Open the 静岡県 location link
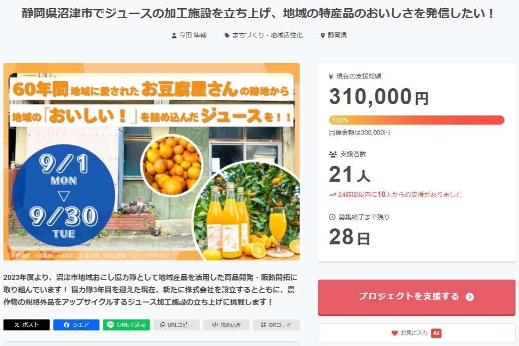This screenshot has width=519, height=346. click(337, 35)
